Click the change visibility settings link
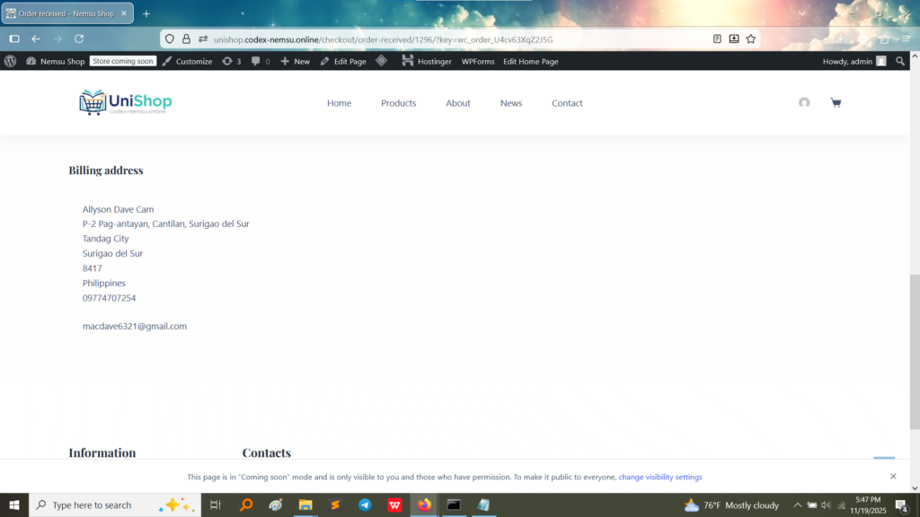The height and width of the screenshot is (517, 920). coord(660,477)
